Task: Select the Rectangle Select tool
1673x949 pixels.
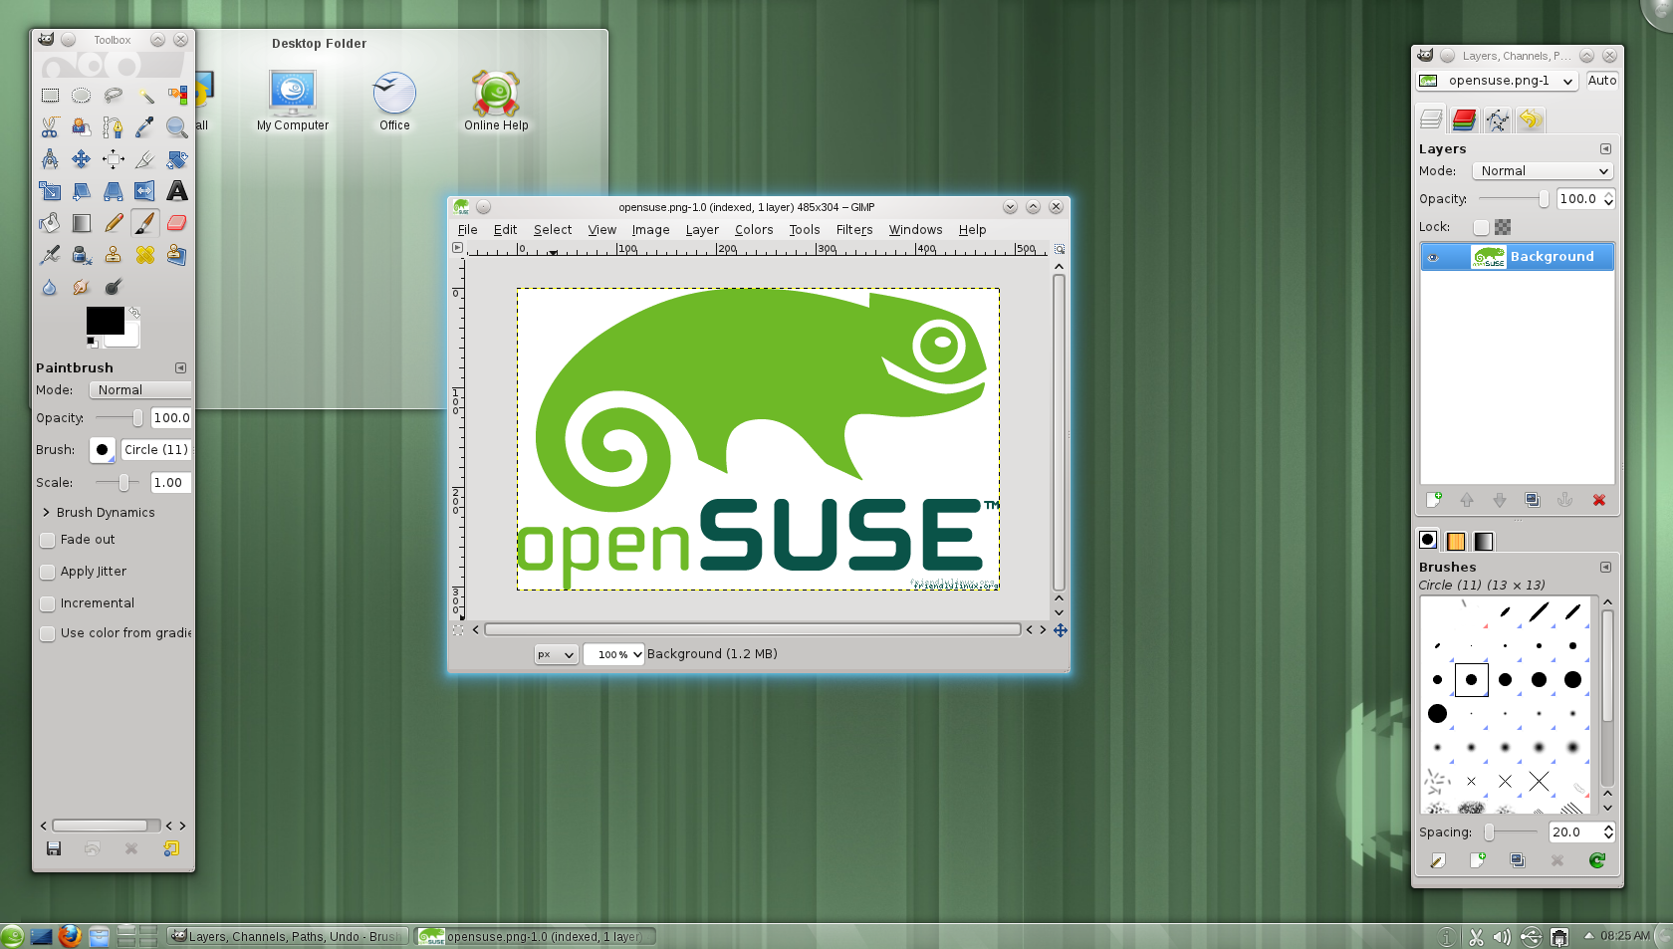Action: [x=50, y=96]
